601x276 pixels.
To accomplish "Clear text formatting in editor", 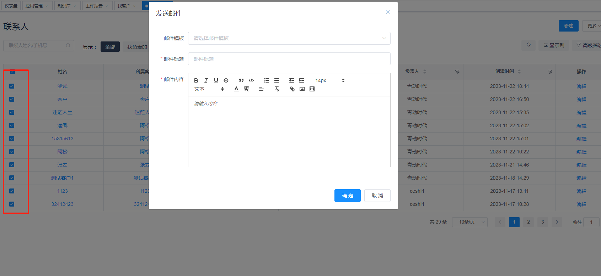I will point(277,89).
